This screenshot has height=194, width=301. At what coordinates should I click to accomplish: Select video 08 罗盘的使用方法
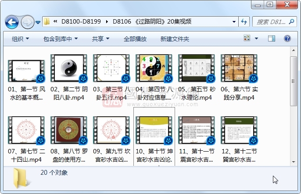coord(68,131)
